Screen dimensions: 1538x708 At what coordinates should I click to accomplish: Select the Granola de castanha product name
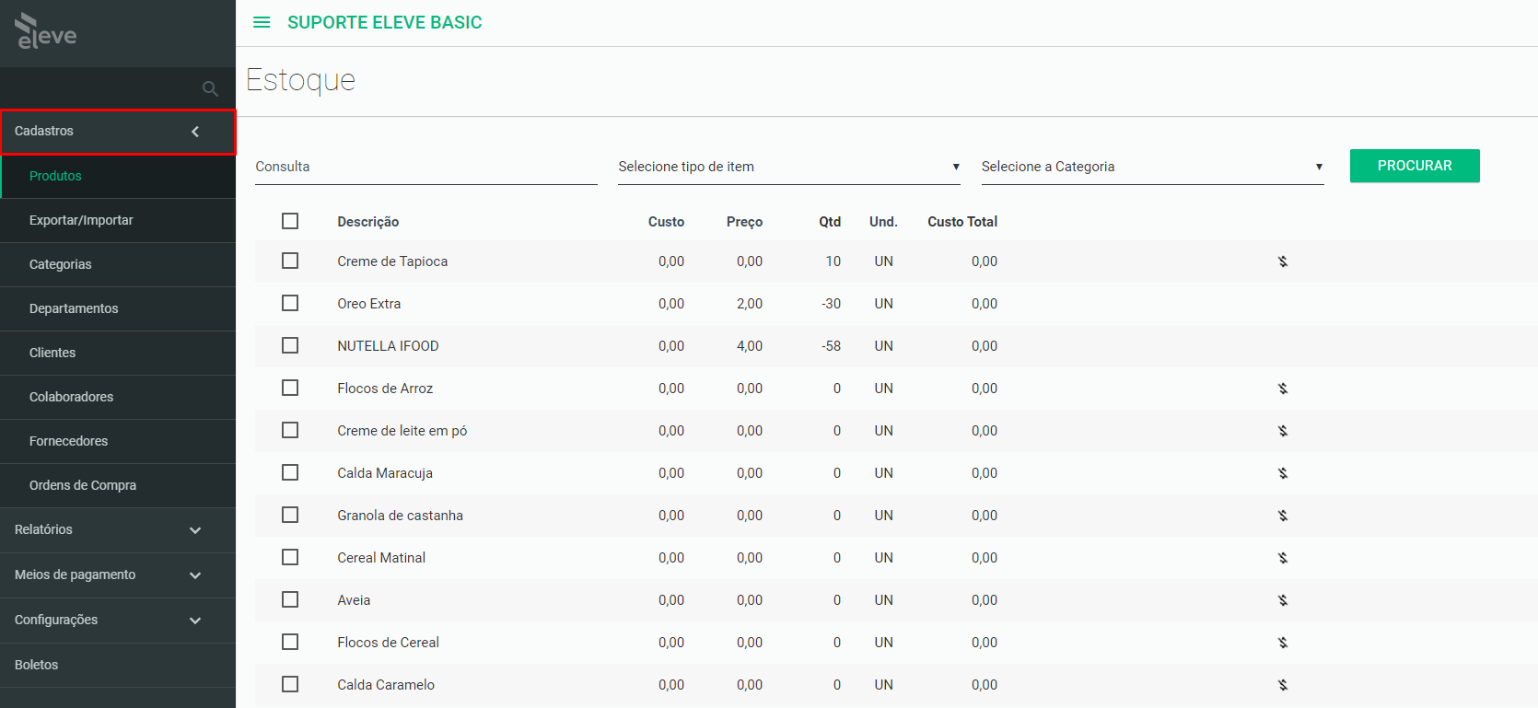point(400,516)
